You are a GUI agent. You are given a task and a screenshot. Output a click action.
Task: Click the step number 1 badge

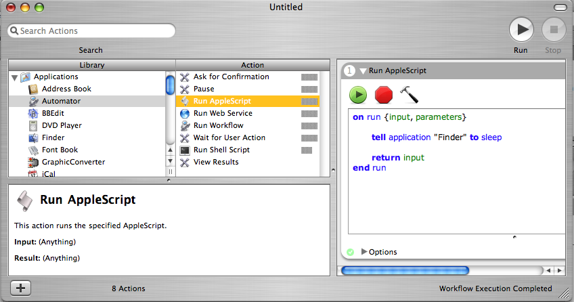point(349,70)
